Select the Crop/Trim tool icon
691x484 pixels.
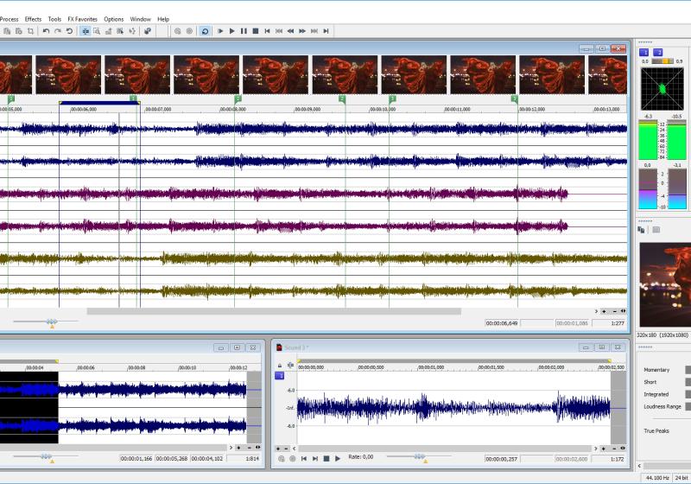tap(30, 31)
